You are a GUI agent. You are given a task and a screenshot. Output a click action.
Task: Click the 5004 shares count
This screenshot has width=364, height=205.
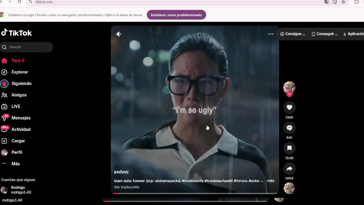point(289,179)
